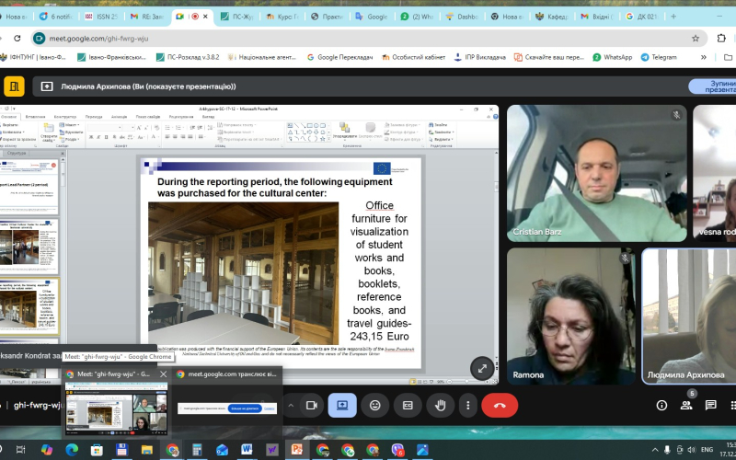
Task: Expand video settings arrow beside camera
Action: coord(291,405)
